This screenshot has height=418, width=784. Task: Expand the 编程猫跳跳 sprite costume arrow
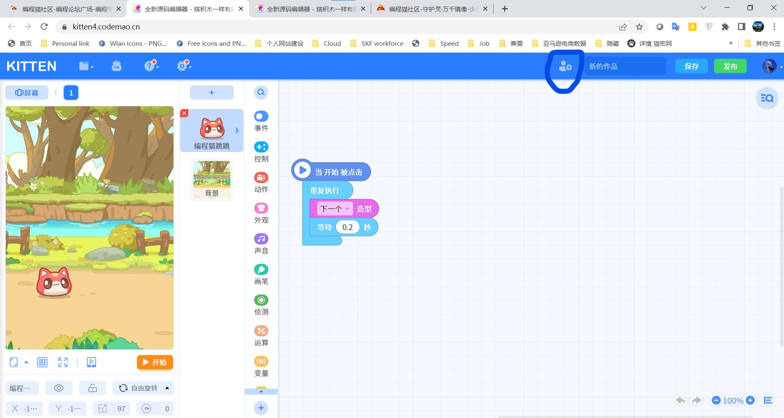(x=237, y=130)
